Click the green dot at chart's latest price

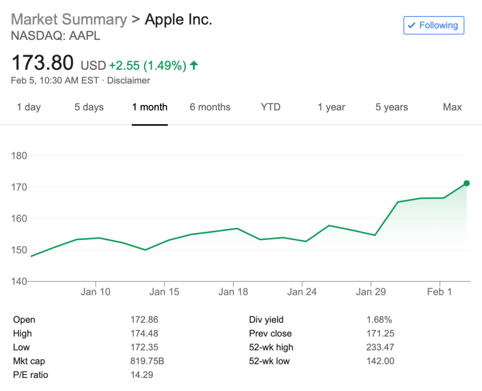click(466, 183)
